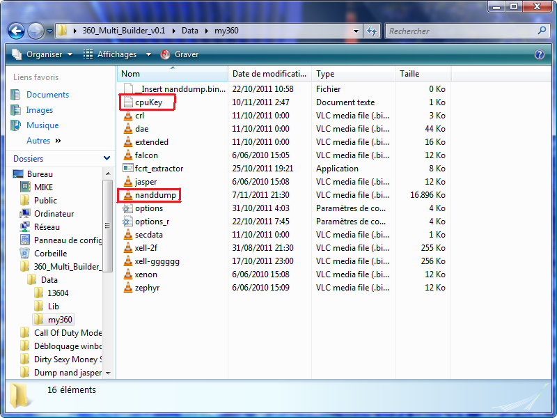The height and width of the screenshot is (418, 557).
Task: Select the options settings file icon
Action: [x=128, y=208]
